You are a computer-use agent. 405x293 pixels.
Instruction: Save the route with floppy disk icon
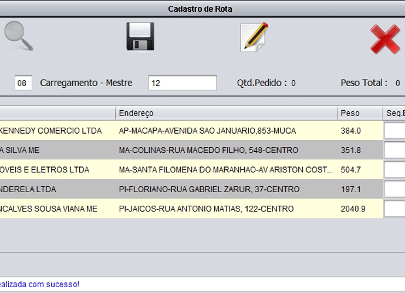[140, 36]
